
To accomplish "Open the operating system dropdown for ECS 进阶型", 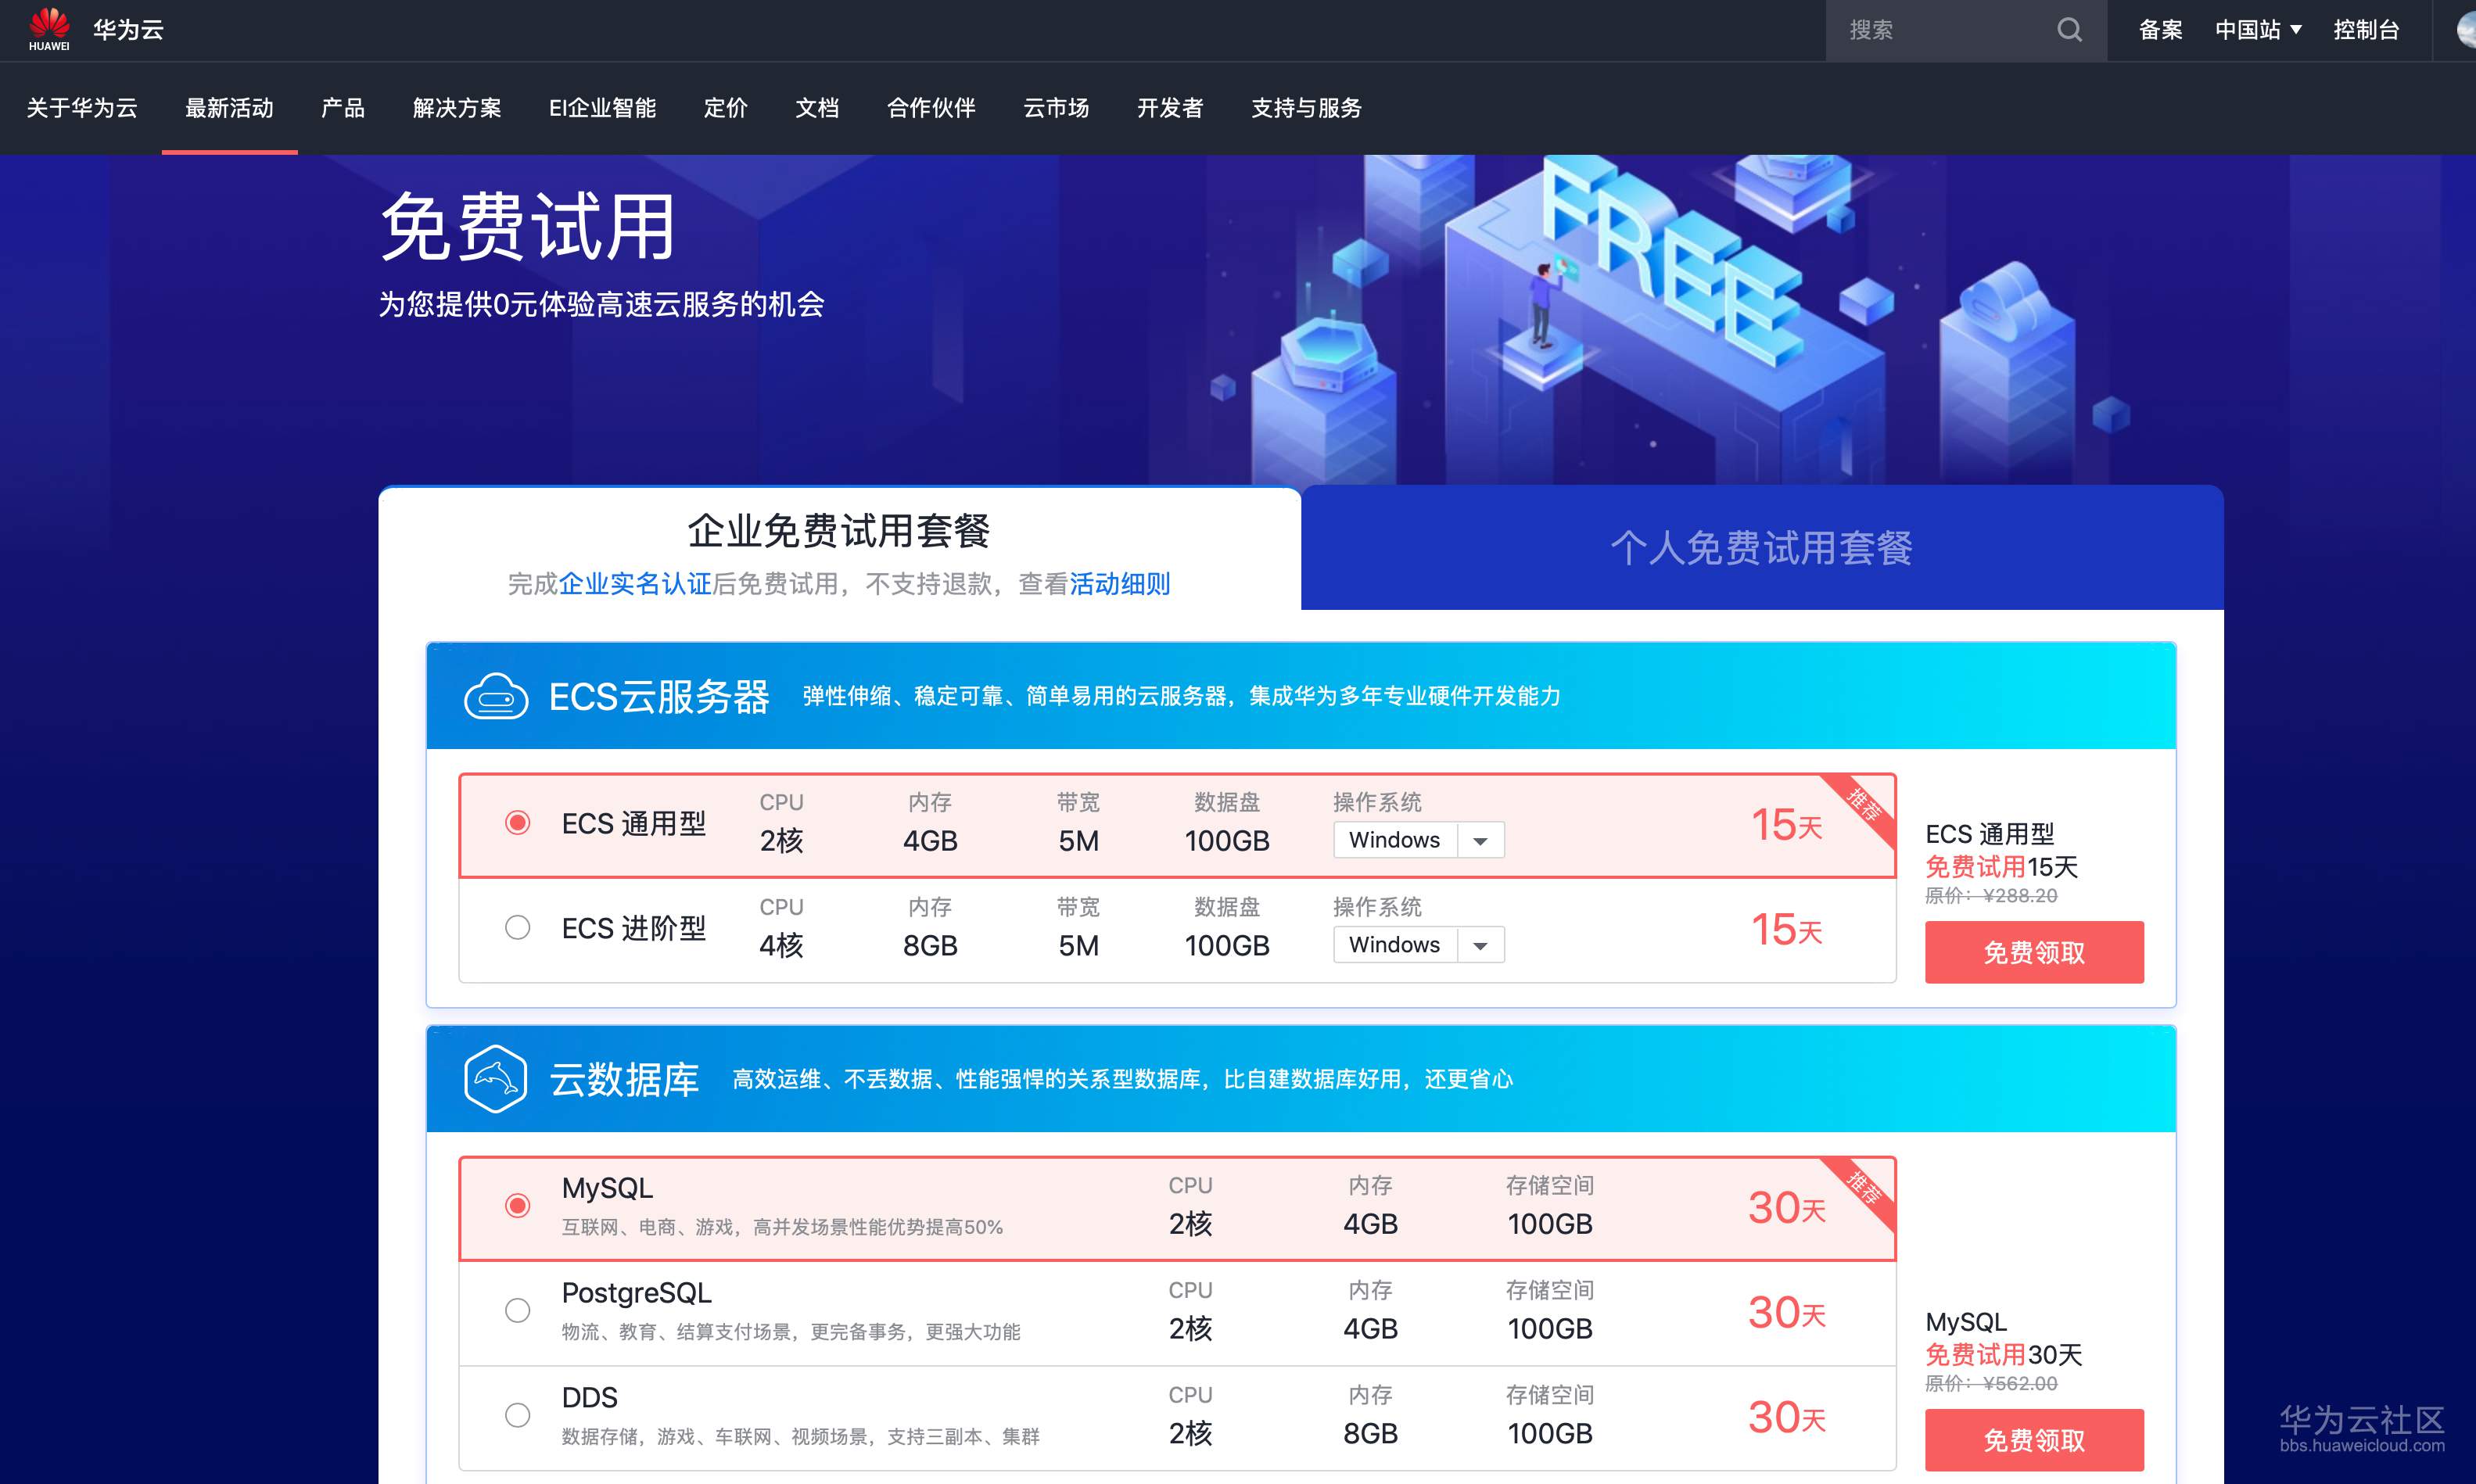I will tap(1480, 944).
